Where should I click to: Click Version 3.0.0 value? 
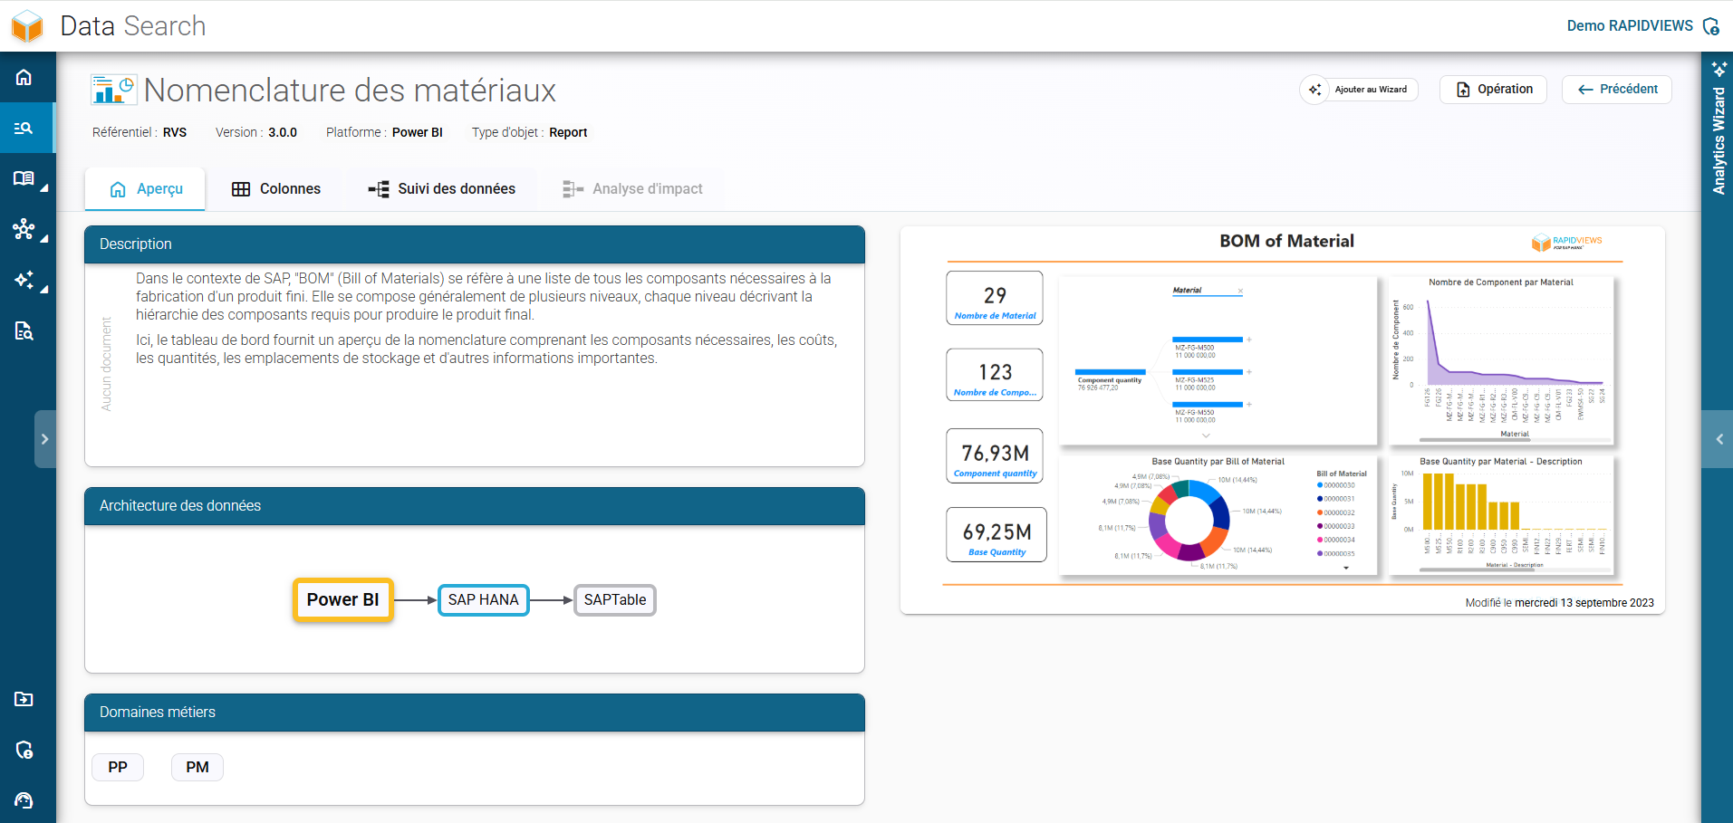point(283,132)
